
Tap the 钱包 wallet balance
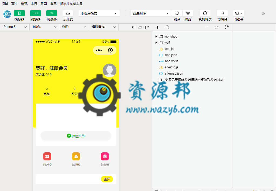click(47, 91)
